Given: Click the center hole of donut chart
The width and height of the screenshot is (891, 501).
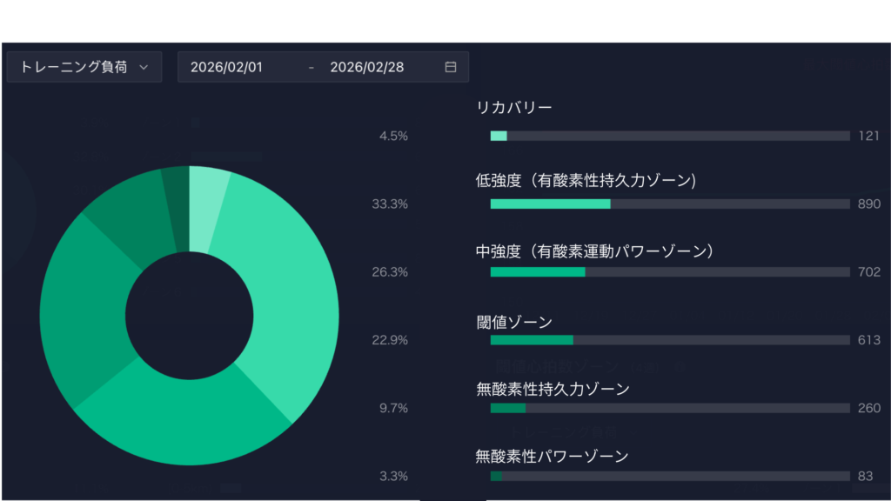Looking at the screenshot, I should click(189, 314).
